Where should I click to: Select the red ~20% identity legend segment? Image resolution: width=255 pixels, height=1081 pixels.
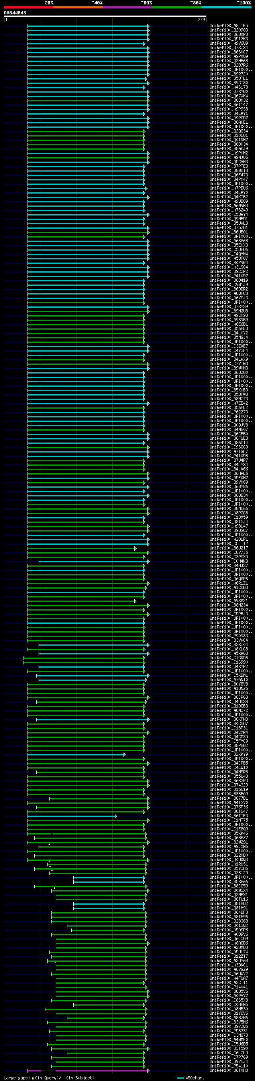(x=28, y=7)
